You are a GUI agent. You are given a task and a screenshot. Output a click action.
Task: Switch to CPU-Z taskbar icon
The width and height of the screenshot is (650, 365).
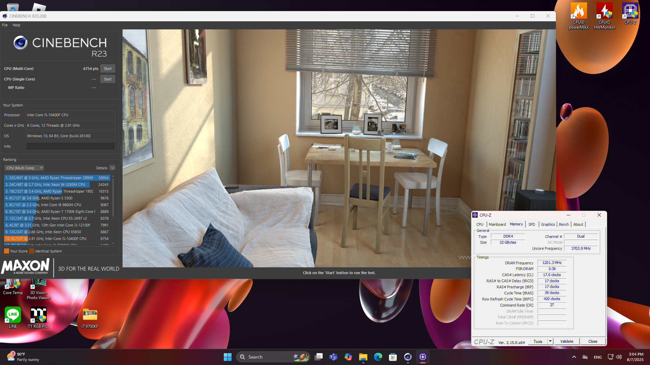(x=423, y=357)
